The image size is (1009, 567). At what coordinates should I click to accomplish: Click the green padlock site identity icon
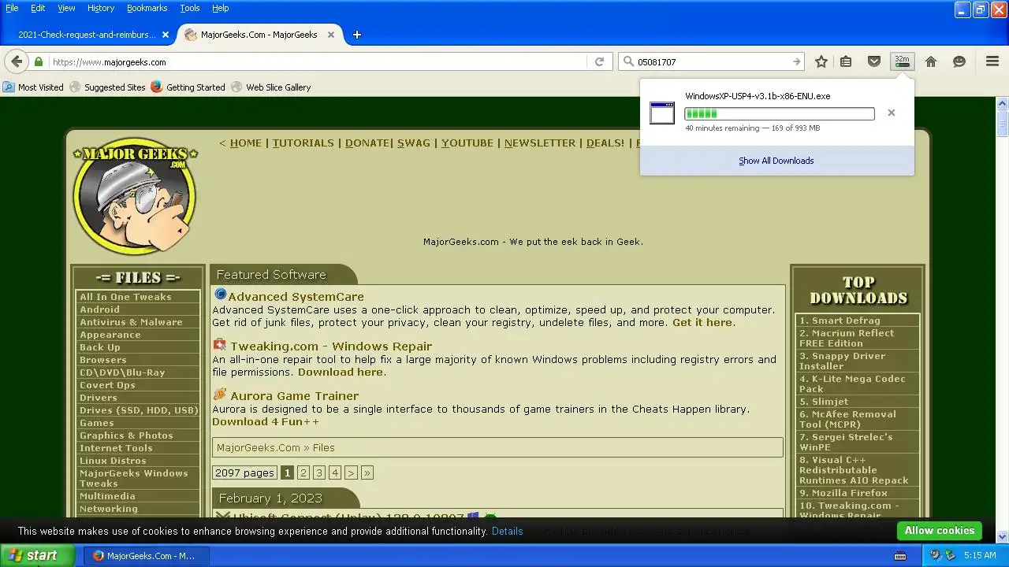(39, 61)
